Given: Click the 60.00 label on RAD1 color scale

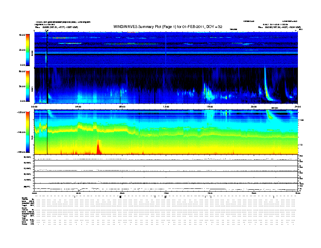Looking at the screenshot, I should (x=22, y=71).
